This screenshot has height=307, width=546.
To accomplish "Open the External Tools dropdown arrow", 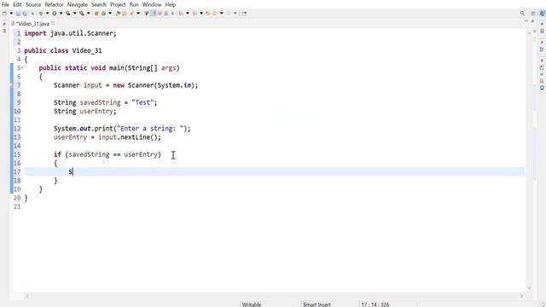I will pos(89,14).
